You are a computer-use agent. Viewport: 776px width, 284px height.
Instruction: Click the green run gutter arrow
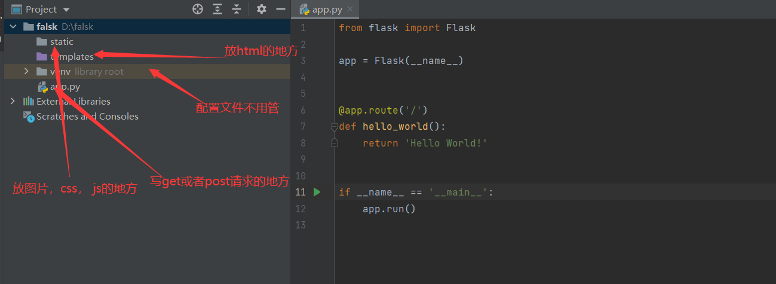click(317, 192)
